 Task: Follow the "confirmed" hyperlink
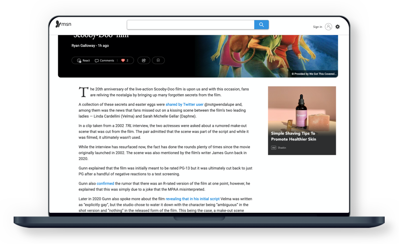[105, 183]
